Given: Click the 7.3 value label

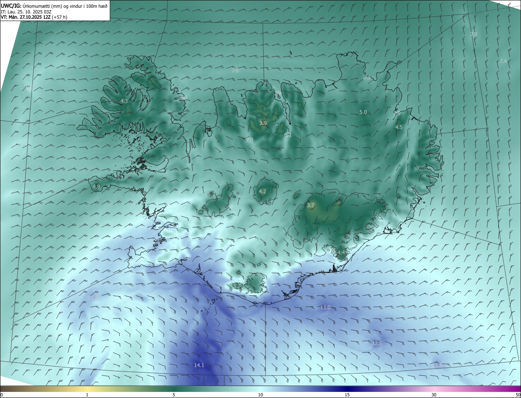Looking at the screenshot, I should click(x=367, y=77).
